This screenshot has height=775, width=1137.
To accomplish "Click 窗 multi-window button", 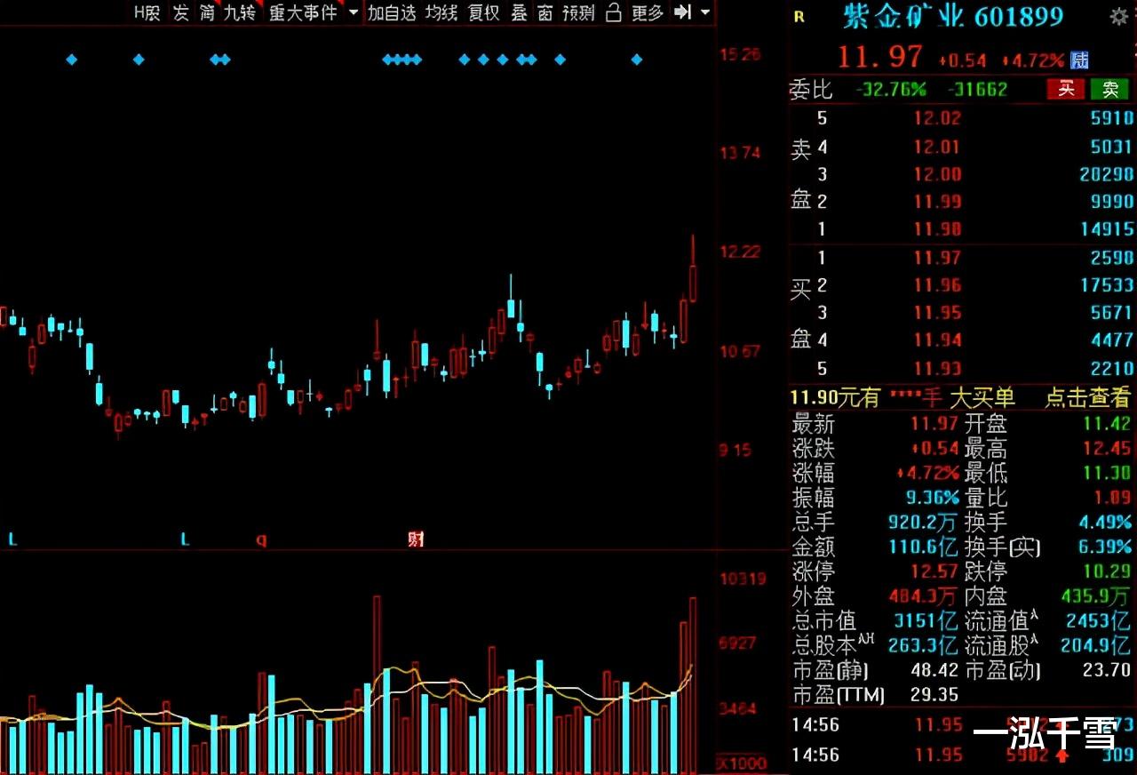I will tap(545, 12).
